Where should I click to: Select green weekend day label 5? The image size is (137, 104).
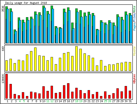point(24,101)
